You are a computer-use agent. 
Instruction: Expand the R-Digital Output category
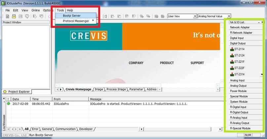246,112
